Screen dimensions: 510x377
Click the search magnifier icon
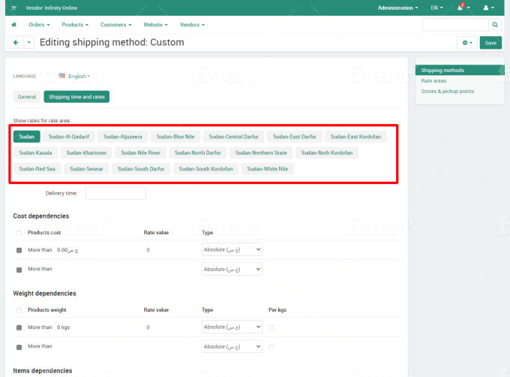(x=495, y=25)
